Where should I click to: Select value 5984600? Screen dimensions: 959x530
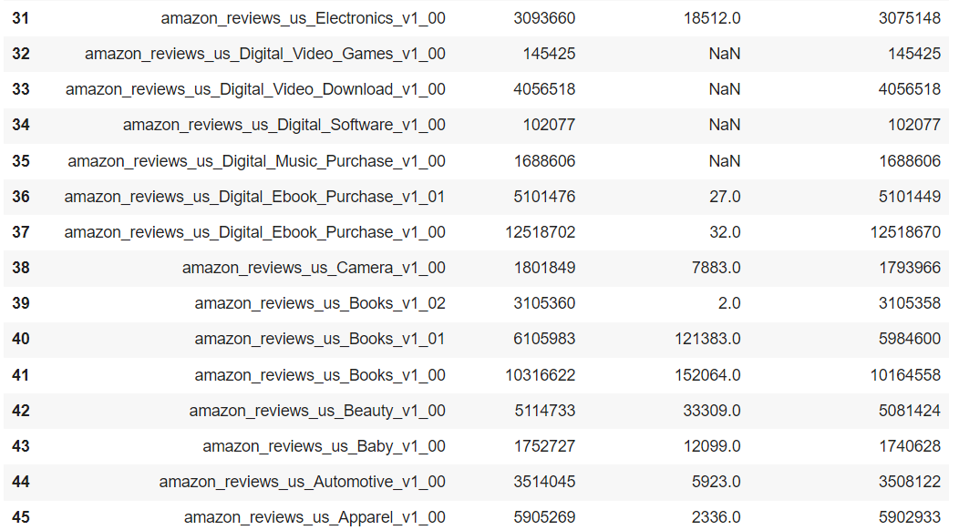point(910,339)
